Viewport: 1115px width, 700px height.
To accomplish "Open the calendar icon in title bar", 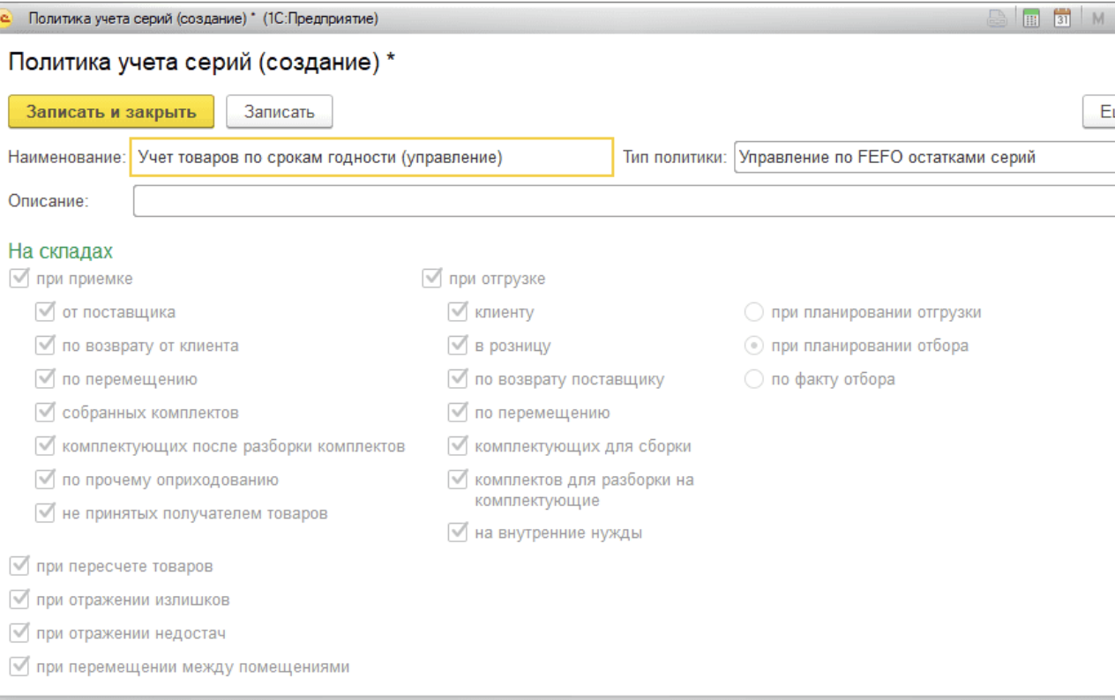I will (x=1062, y=18).
